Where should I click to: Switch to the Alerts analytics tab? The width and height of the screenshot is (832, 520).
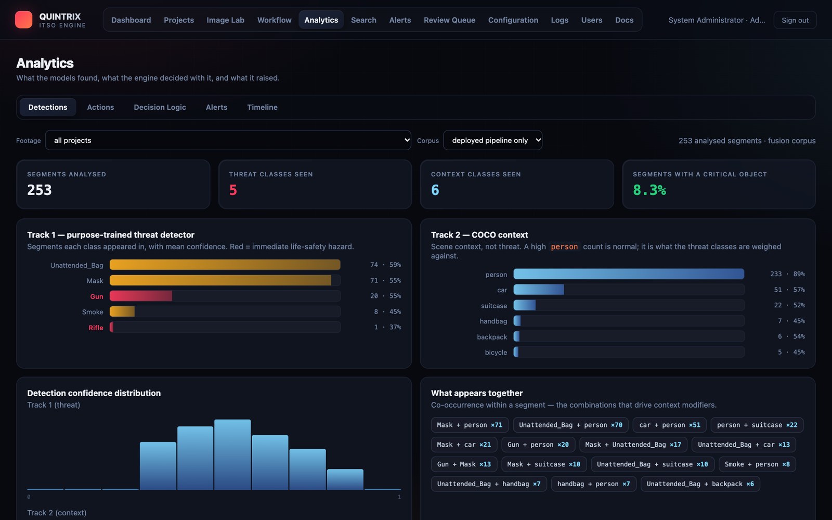[x=216, y=107]
